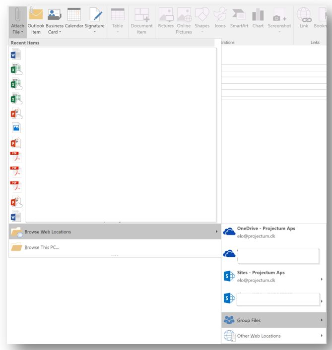Attach the image file in Recent Items
Viewport: 332px width, 350px height.
[16, 128]
